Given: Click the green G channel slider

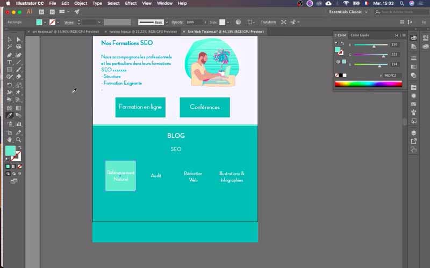Looking at the screenshot, I should tap(371, 55).
